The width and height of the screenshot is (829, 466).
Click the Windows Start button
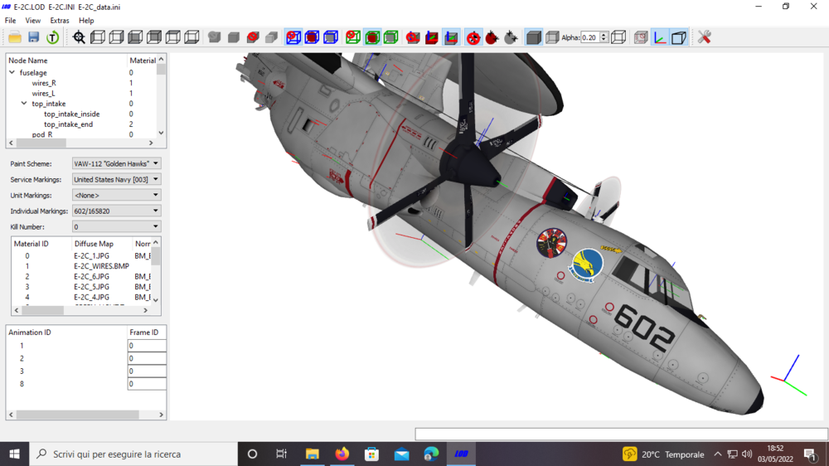click(x=14, y=454)
